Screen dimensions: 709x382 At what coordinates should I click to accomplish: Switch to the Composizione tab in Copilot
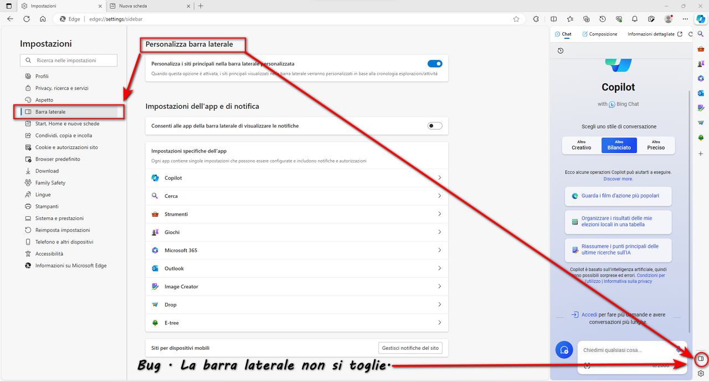point(599,34)
